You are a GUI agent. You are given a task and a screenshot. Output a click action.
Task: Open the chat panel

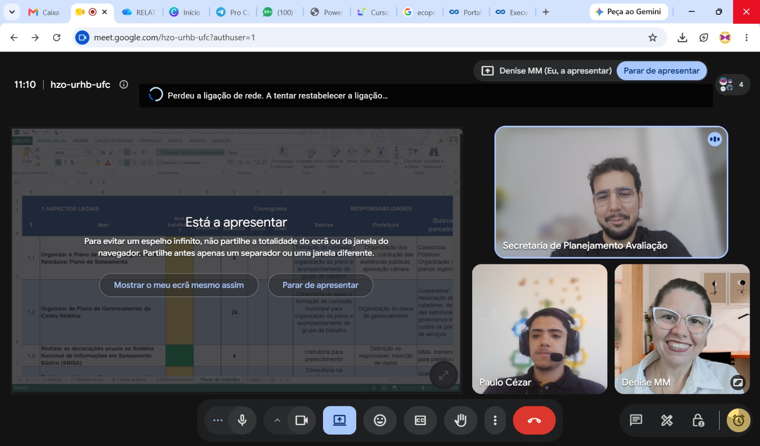(x=636, y=420)
